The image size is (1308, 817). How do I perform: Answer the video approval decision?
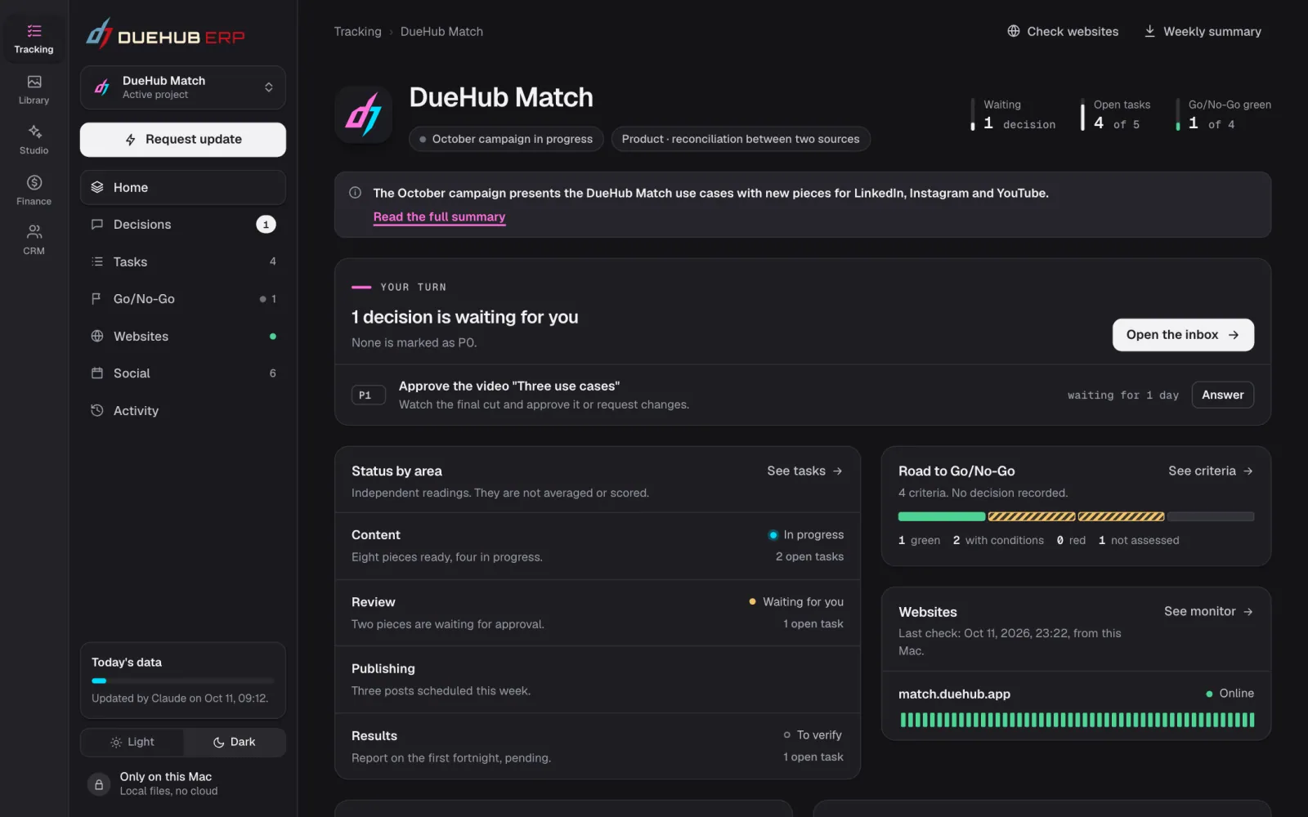pyautogui.click(x=1222, y=395)
